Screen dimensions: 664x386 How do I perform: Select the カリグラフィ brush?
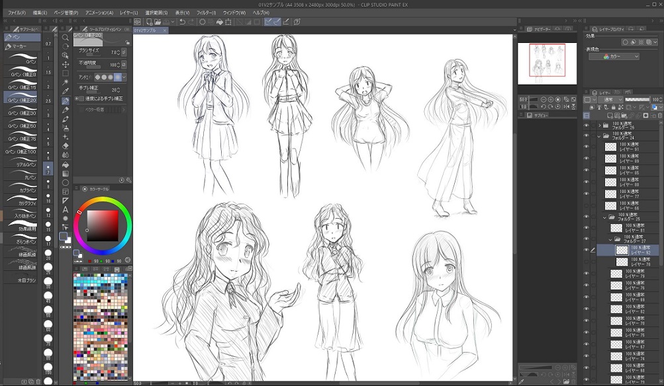coord(21,201)
